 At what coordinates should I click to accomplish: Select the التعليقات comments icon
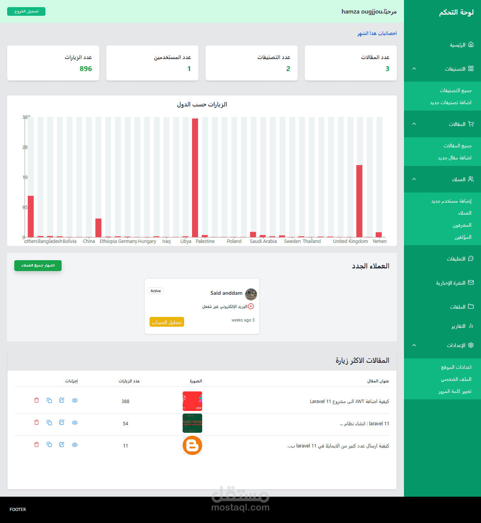pos(471,259)
